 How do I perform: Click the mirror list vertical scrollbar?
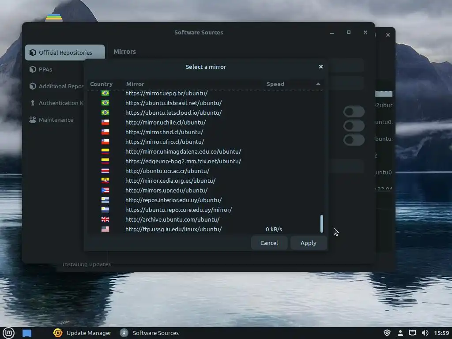(x=322, y=224)
